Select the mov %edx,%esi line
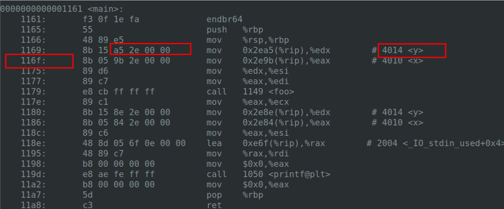 248,71
